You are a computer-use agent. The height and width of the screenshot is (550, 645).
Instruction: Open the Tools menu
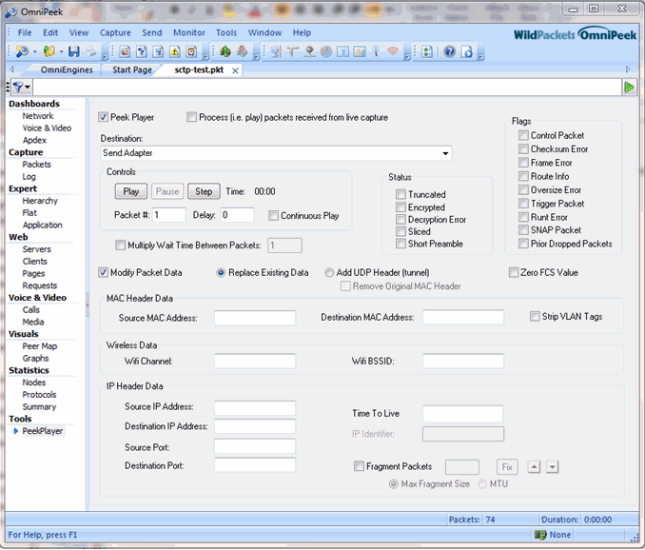pos(226,33)
